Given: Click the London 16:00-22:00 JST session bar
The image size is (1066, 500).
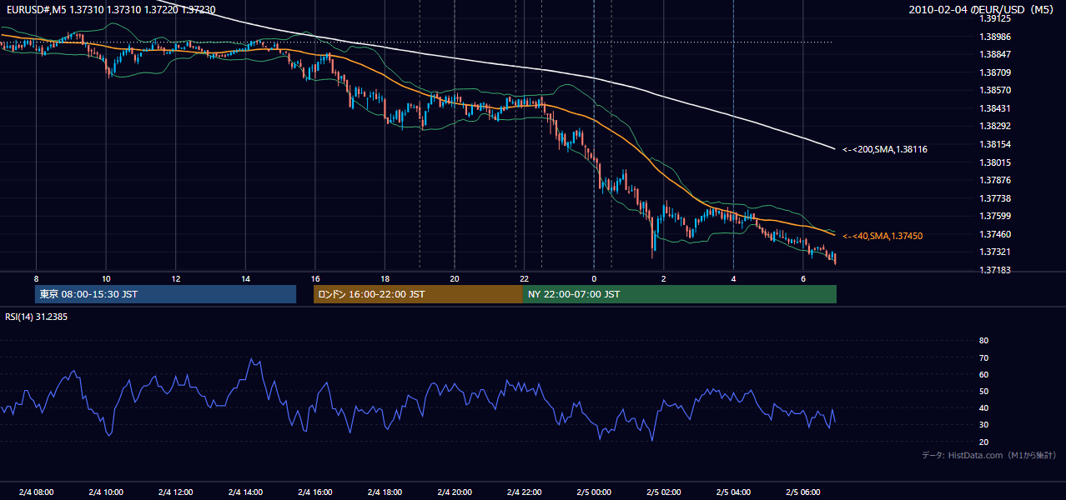Looking at the screenshot, I should pos(418,294).
